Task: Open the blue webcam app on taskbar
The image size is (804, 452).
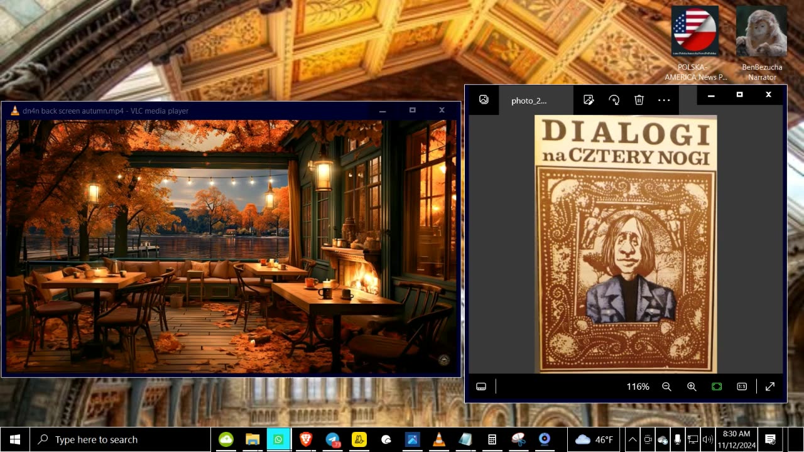Action: [545, 439]
